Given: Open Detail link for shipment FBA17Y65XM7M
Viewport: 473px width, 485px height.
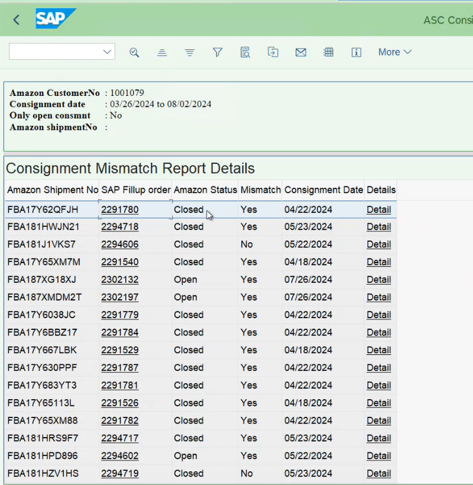Looking at the screenshot, I should click(x=379, y=262).
